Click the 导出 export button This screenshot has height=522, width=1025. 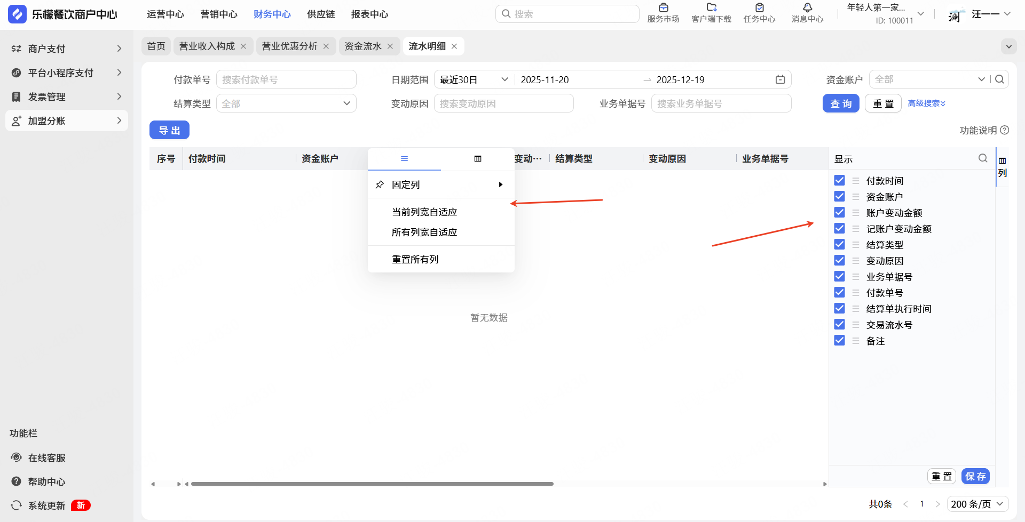pos(169,130)
